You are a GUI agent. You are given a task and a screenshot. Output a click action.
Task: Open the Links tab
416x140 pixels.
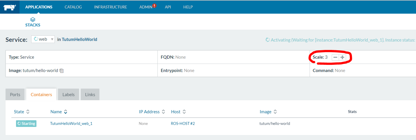tap(90, 95)
